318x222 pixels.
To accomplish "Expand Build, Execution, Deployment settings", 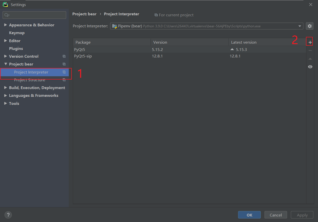I will point(5,88).
